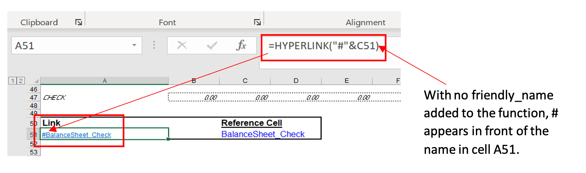This screenshot has height=173, width=586.
Task: Open the Font settings dialog launcher
Action: pos(257,22)
